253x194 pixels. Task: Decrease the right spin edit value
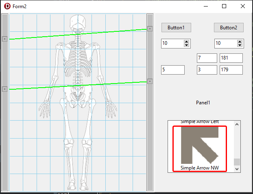click(x=240, y=45)
